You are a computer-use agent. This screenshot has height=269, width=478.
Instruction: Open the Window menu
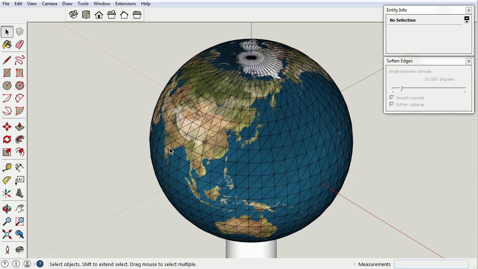(x=102, y=4)
